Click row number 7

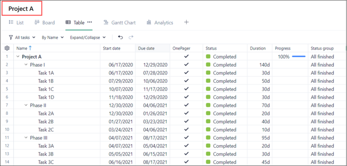click(x=7, y=105)
